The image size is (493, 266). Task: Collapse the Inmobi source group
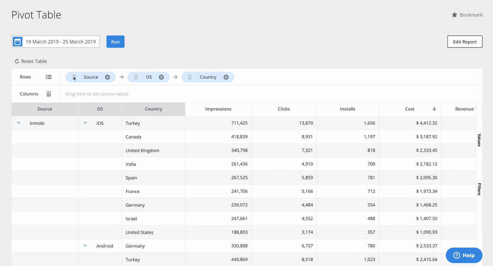click(x=18, y=123)
